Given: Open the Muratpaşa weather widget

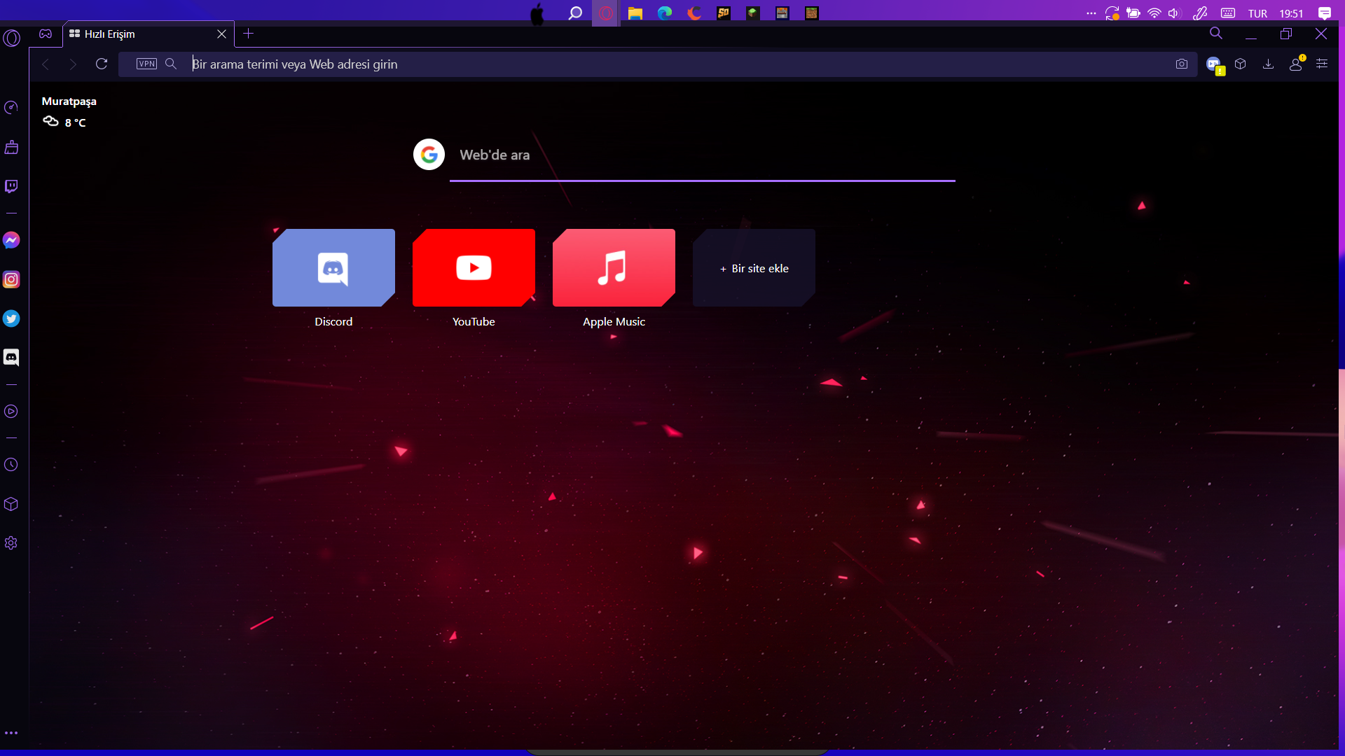Looking at the screenshot, I should pos(69,112).
